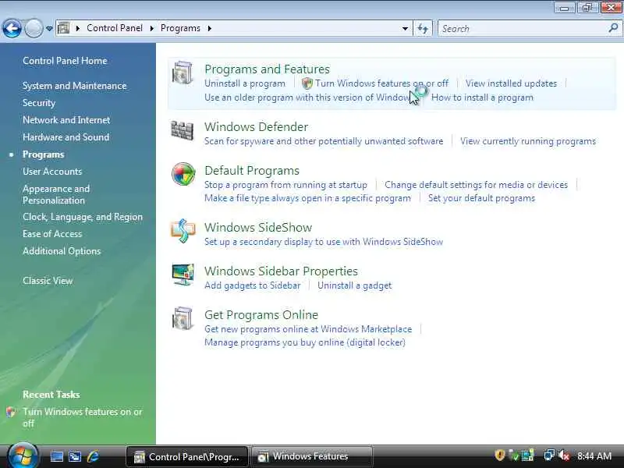Click Show Desktop quick launch icon
This screenshot has width=624, height=468.
pos(56,456)
